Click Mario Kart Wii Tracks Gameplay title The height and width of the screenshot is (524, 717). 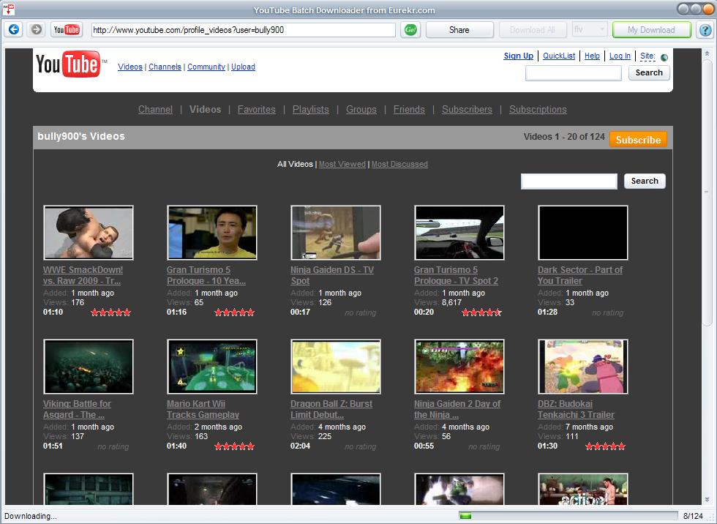(203, 409)
